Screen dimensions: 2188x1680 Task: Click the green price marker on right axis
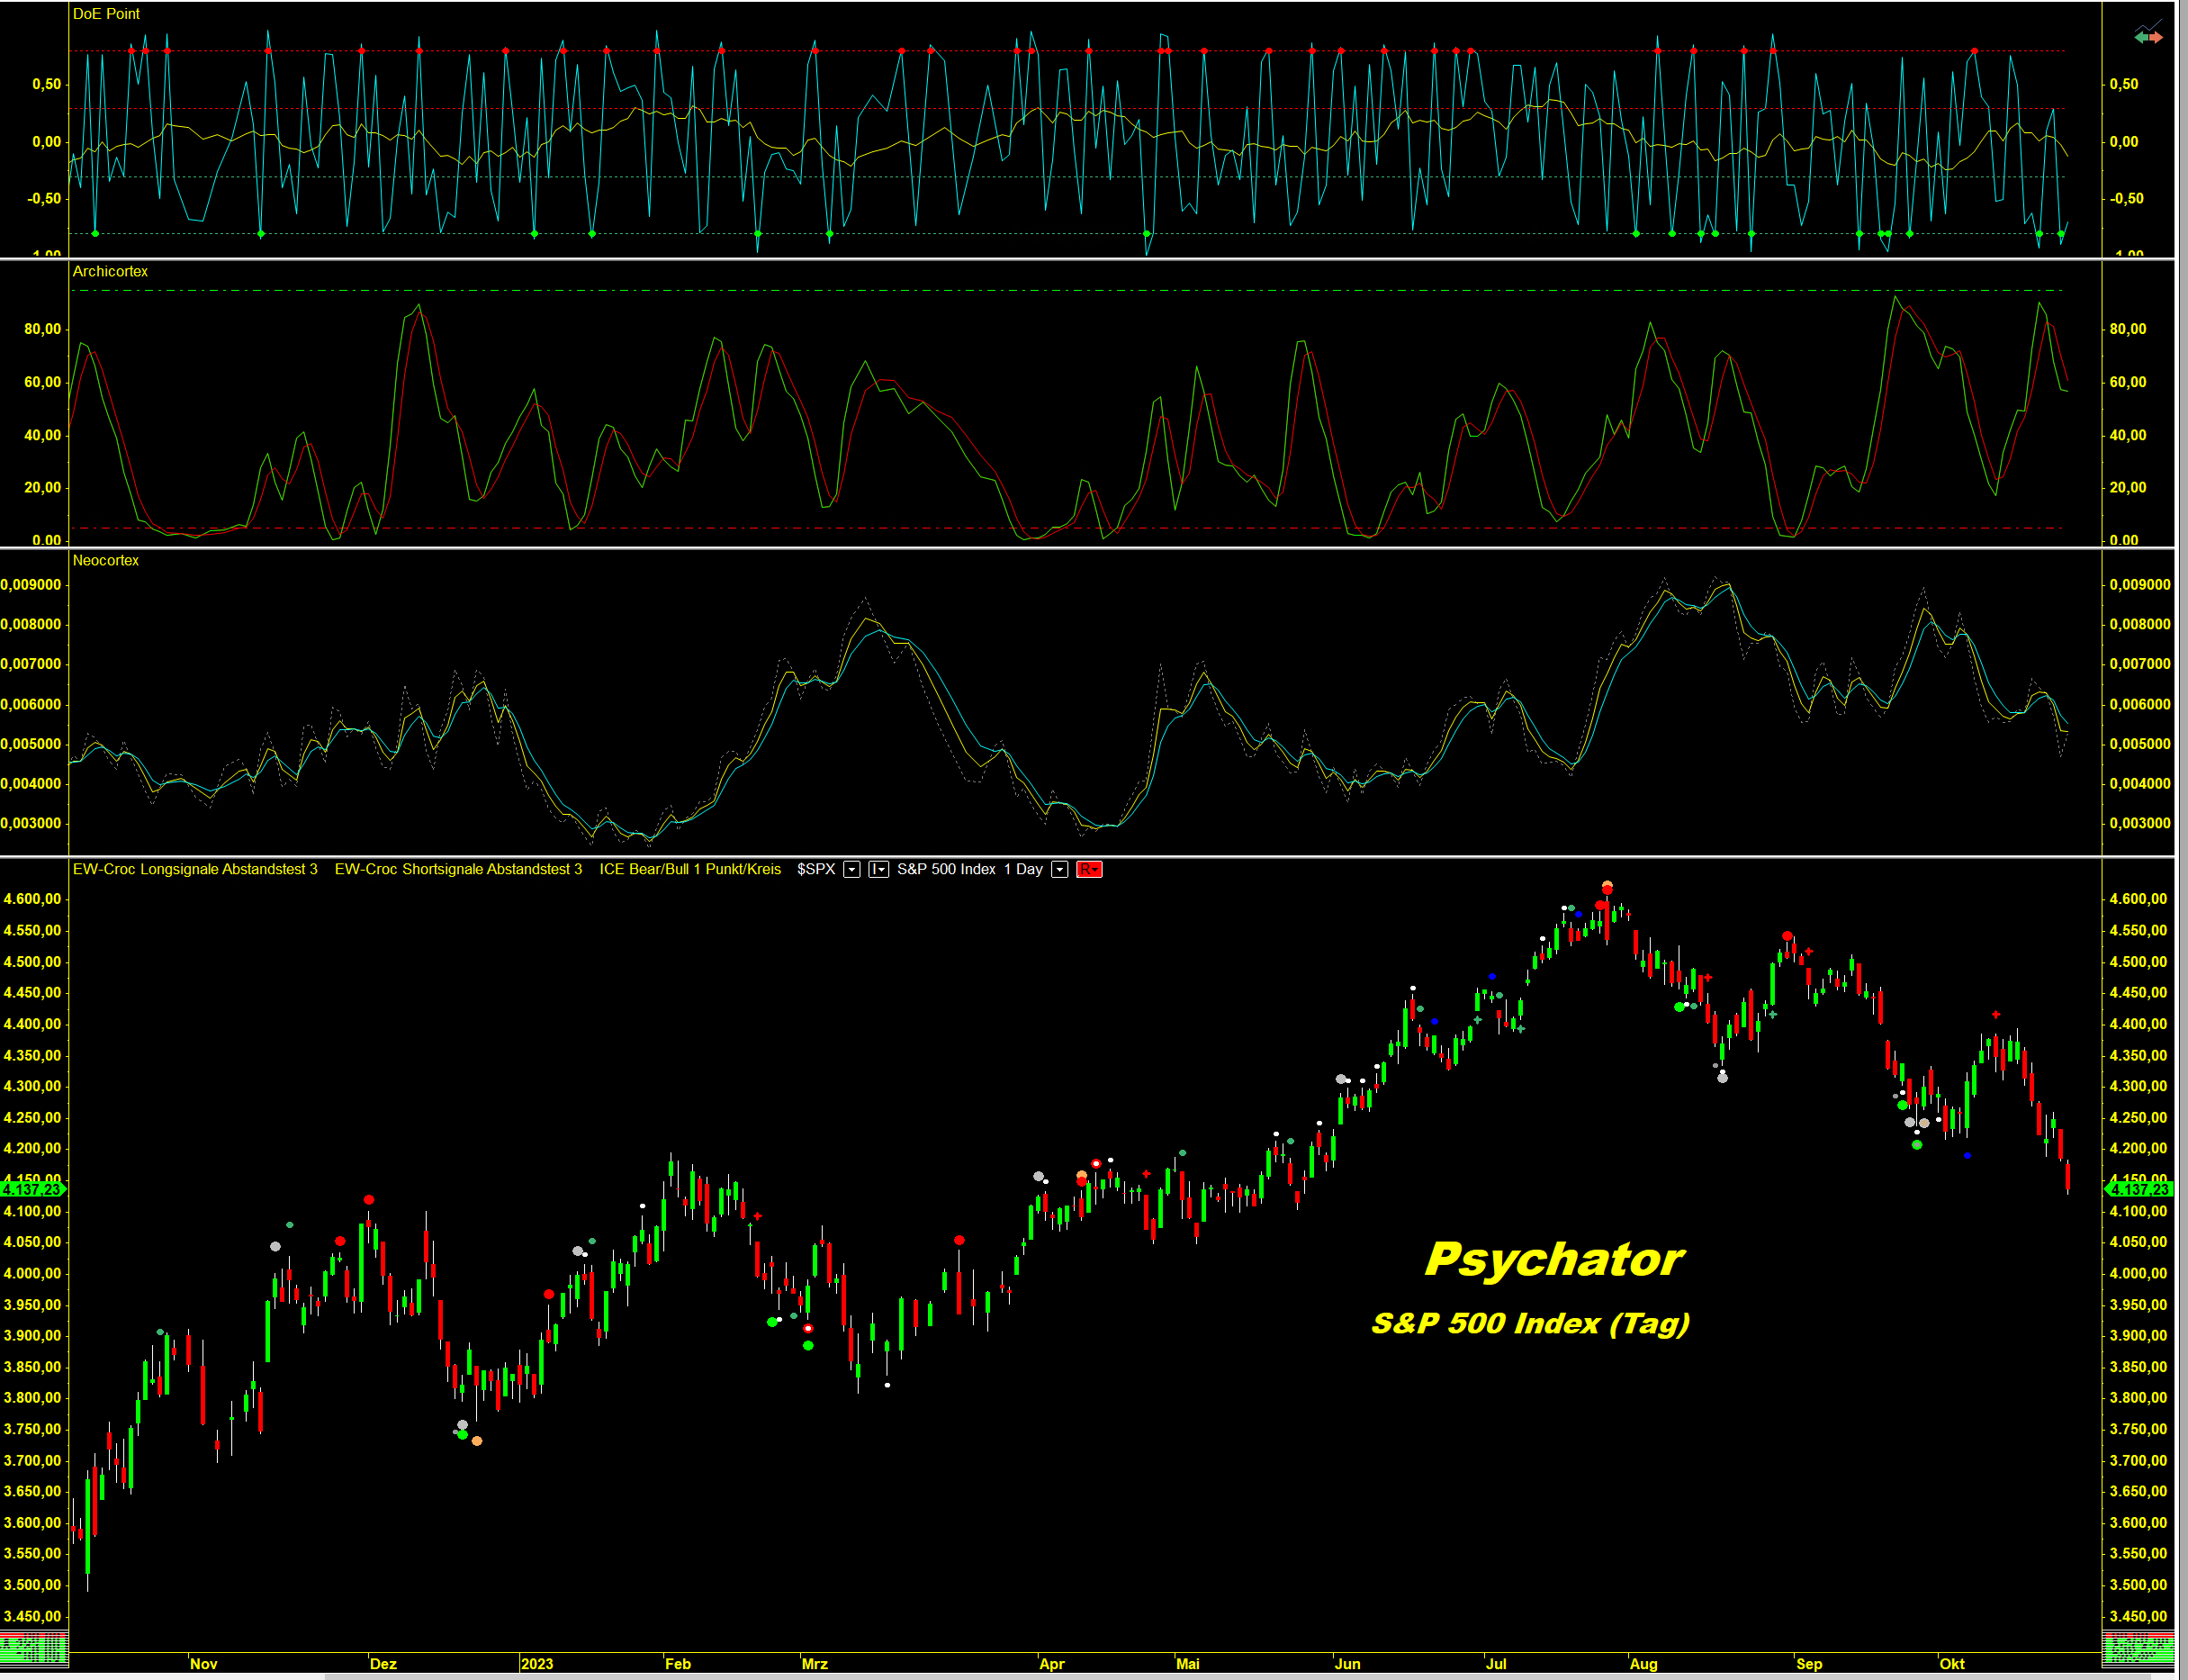(2138, 1189)
